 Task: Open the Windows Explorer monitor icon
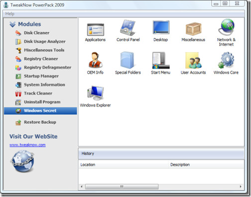(x=96, y=93)
